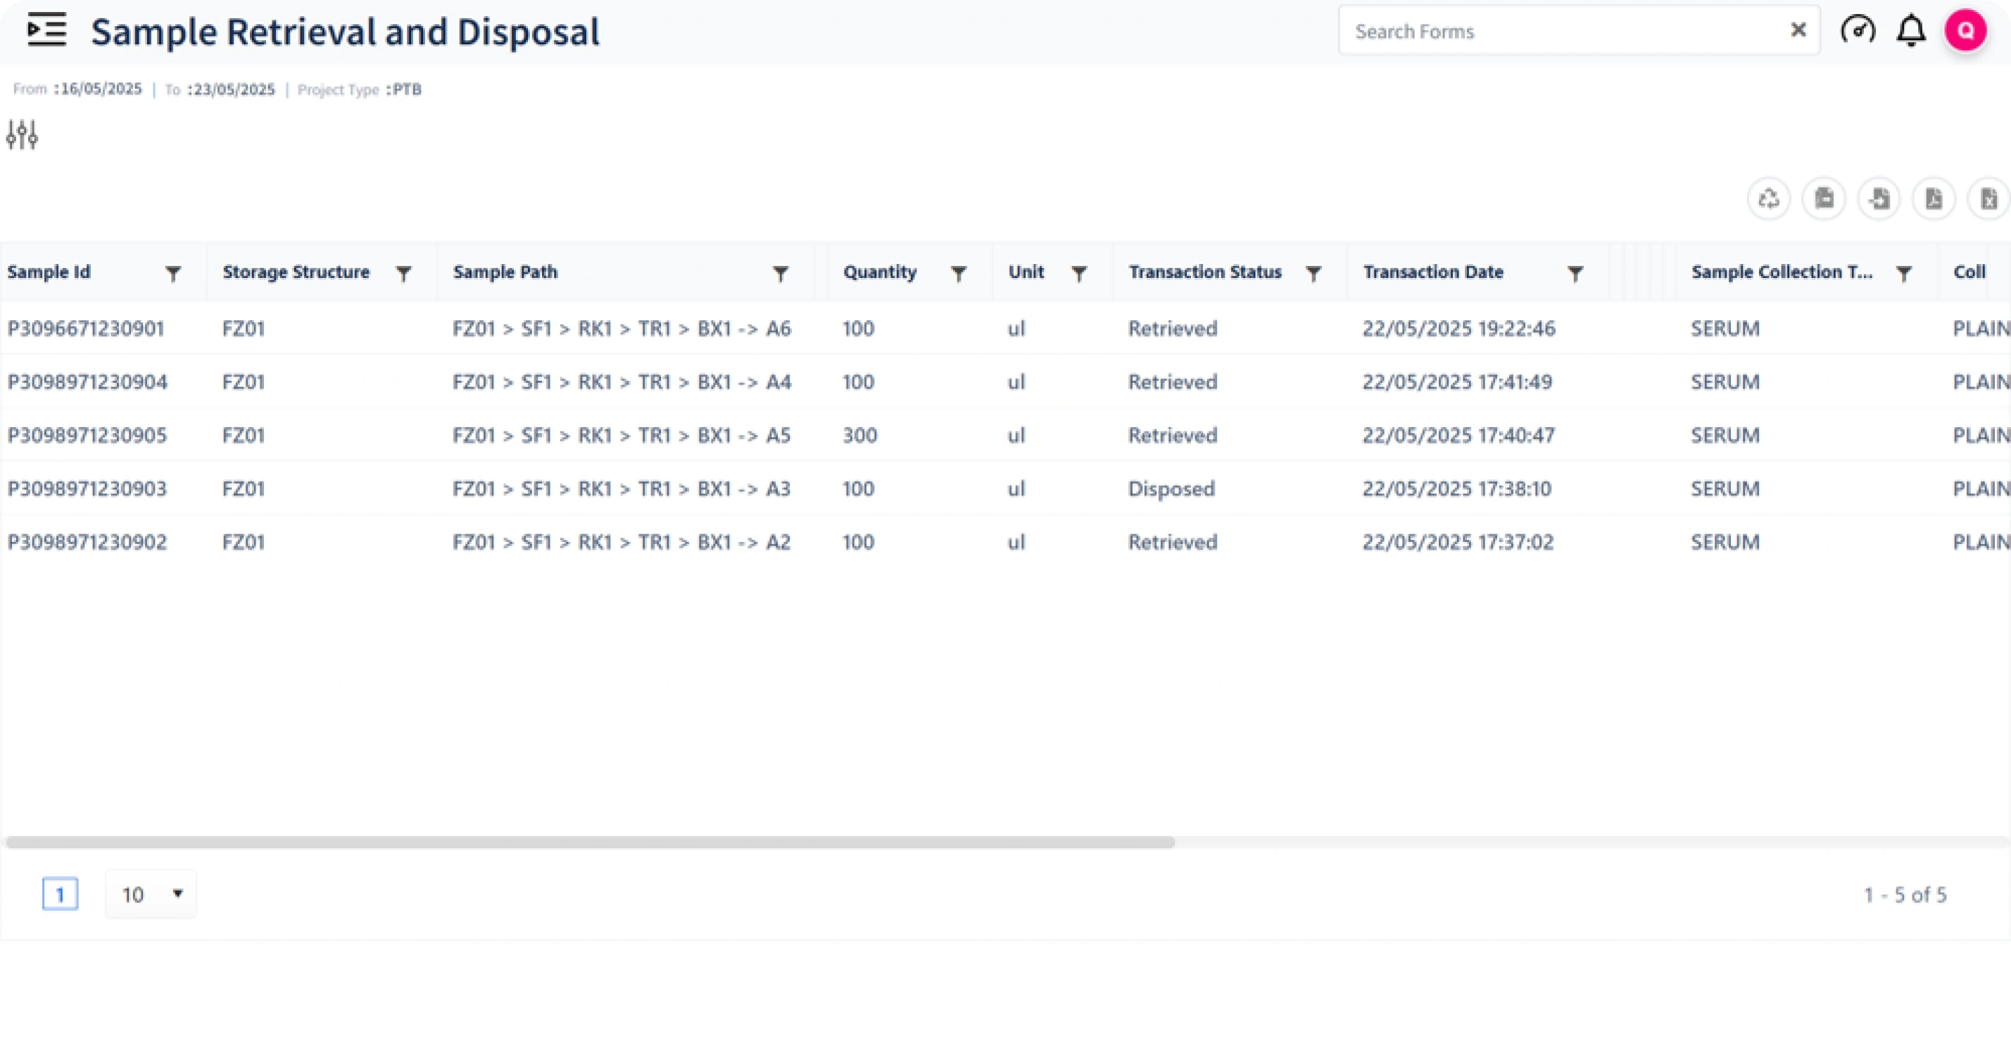Click sample path ending in A6
Viewport: 2011px width, 1062px height.
tap(622, 329)
